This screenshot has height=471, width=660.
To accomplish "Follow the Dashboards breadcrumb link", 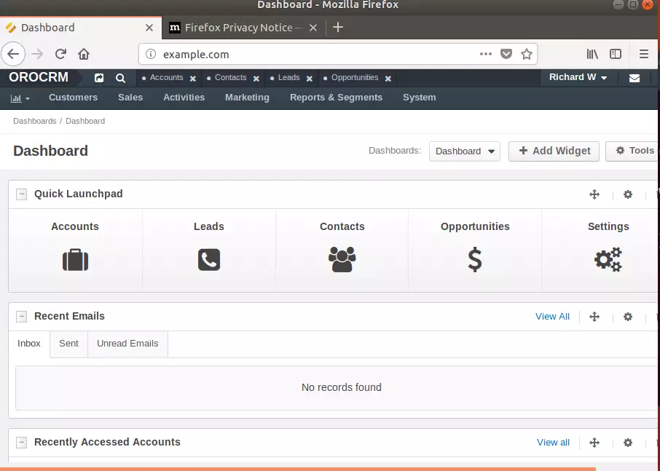I will pyautogui.click(x=35, y=121).
